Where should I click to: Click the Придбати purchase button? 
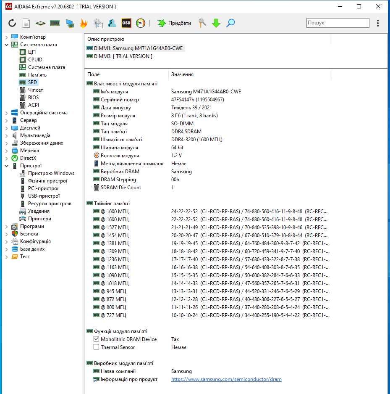[174, 23]
